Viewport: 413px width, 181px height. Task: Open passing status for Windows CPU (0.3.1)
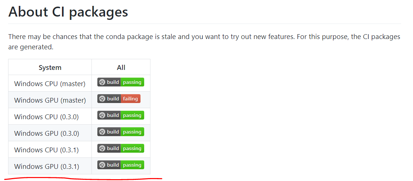click(132, 148)
